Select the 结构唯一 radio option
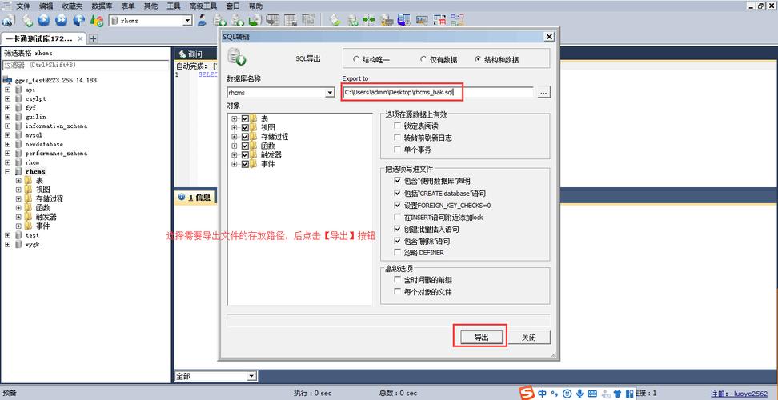 [x=355, y=59]
